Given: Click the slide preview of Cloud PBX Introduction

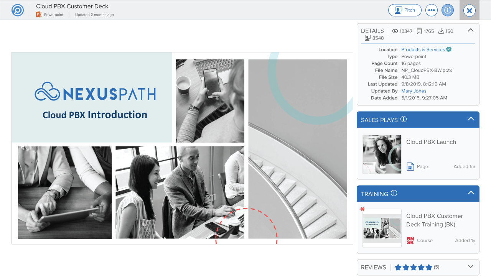Looking at the screenshot, I should (182, 148).
